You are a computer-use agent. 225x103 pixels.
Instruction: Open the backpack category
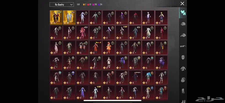[x=183, y=80]
